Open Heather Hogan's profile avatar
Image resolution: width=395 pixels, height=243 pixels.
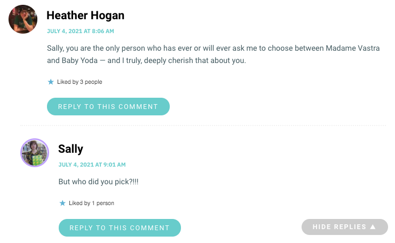[x=23, y=19]
